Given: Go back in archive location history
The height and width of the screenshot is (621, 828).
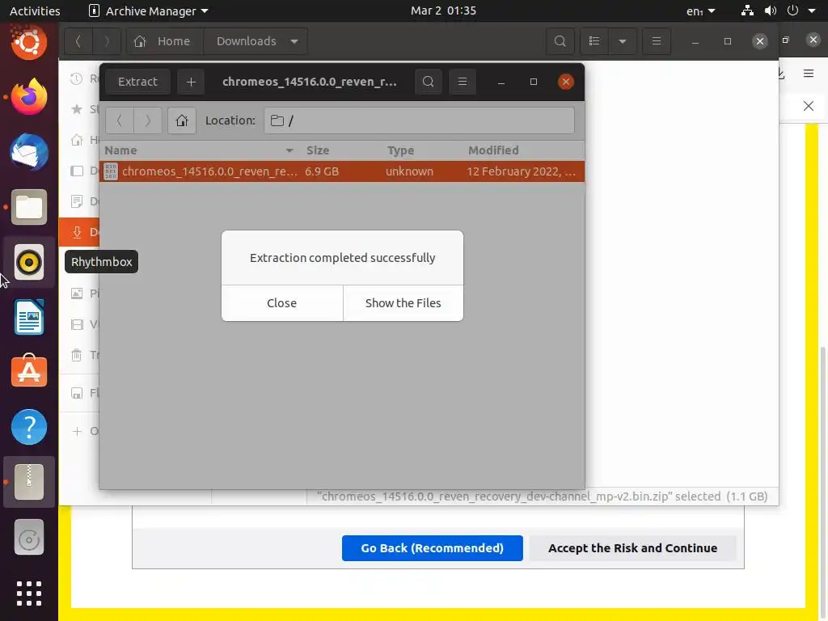Looking at the screenshot, I should pyautogui.click(x=120, y=120).
